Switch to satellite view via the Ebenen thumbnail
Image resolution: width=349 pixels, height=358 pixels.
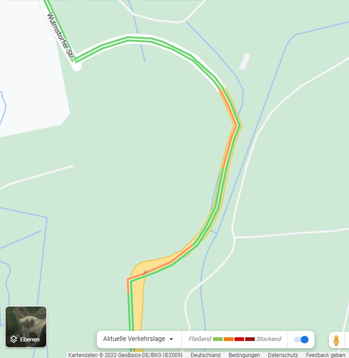[x=26, y=327]
